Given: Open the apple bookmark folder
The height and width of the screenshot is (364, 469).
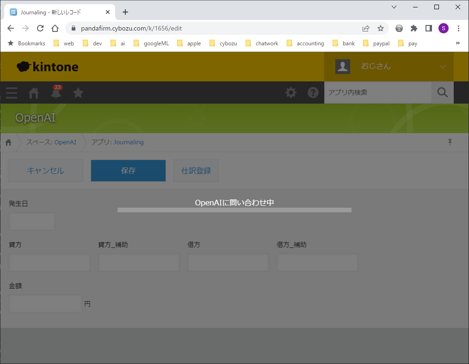Looking at the screenshot, I should click(189, 43).
